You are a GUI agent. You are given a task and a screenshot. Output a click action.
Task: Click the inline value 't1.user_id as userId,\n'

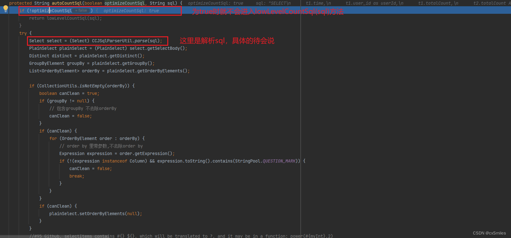tap(374, 3)
